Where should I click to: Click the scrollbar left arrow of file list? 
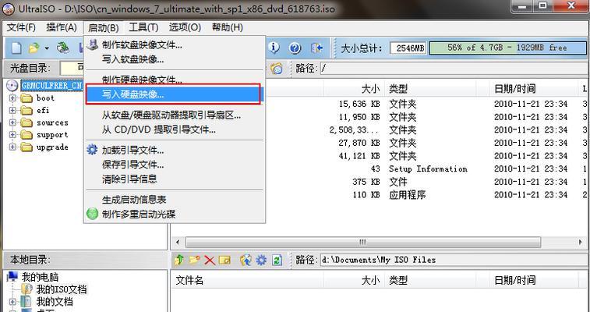tap(178, 242)
